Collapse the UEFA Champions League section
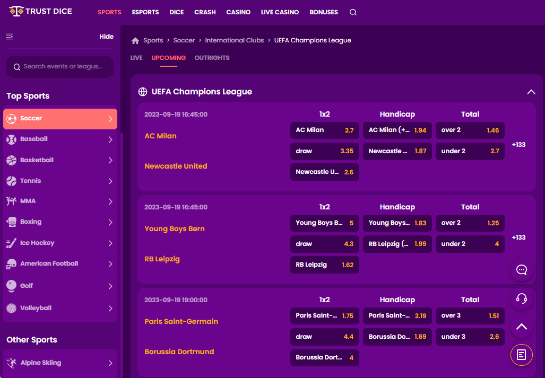Image resolution: width=545 pixels, height=378 pixels. click(x=531, y=92)
